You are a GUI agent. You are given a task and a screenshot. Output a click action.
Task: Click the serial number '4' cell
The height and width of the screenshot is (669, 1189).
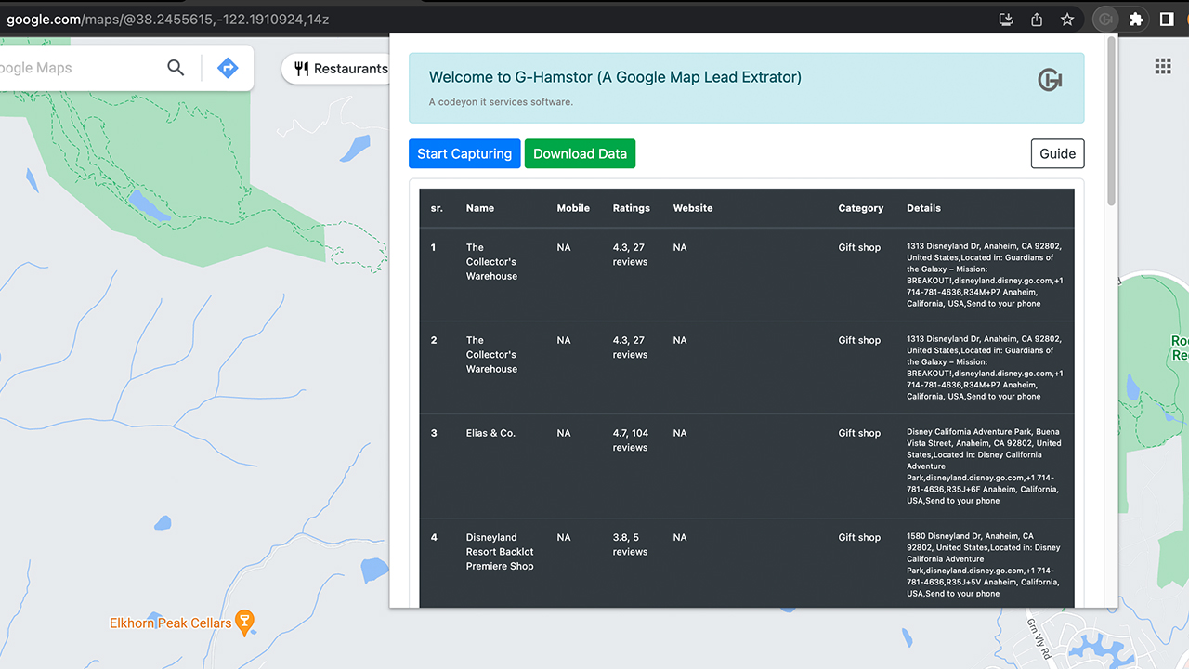434,537
